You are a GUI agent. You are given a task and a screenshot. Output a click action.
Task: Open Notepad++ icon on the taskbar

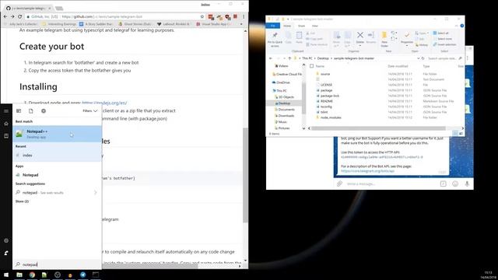tap(44, 275)
